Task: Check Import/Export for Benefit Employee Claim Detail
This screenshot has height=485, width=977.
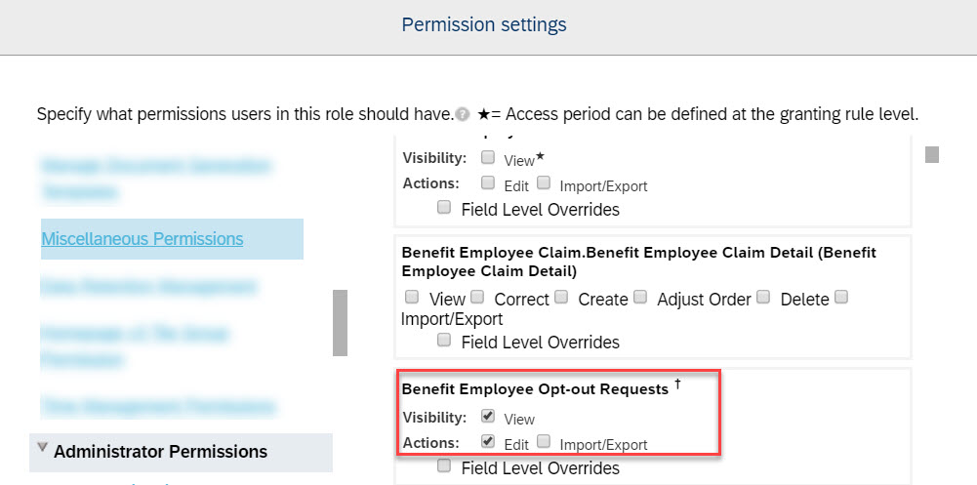Action: click(841, 296)
